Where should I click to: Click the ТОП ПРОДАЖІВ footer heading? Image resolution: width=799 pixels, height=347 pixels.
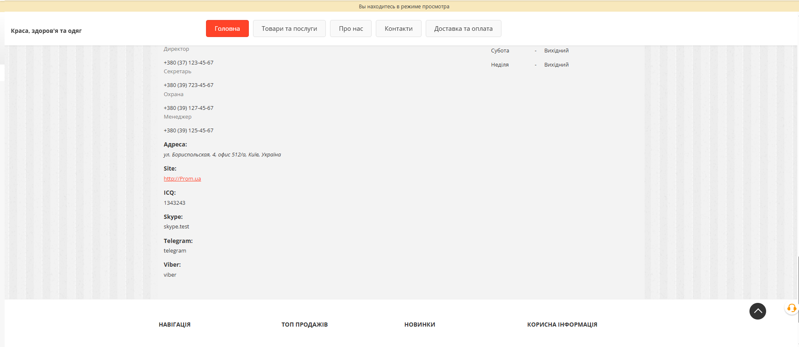click(x=305, y=325)
